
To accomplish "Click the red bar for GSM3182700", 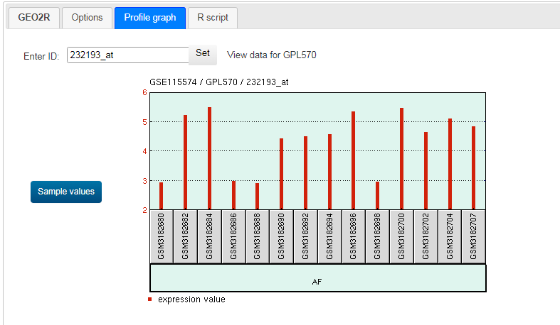I will click(402, 158).
